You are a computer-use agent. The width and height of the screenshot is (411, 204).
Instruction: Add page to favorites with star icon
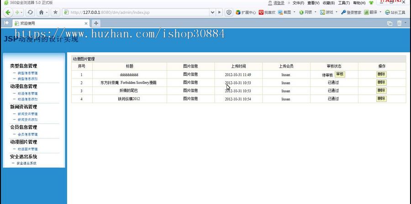click(x=55, y=12)
